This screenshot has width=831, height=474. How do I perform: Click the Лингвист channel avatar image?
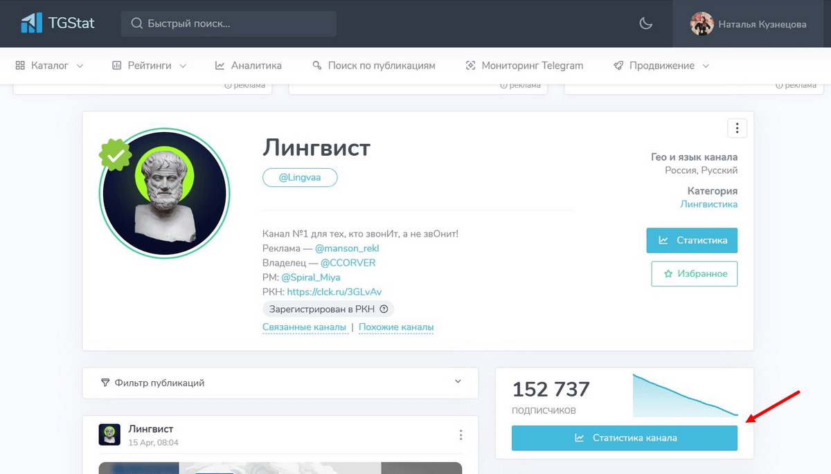[164, 193]
